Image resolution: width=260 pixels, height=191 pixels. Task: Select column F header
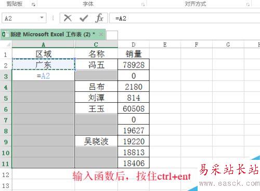click(197, 45)
